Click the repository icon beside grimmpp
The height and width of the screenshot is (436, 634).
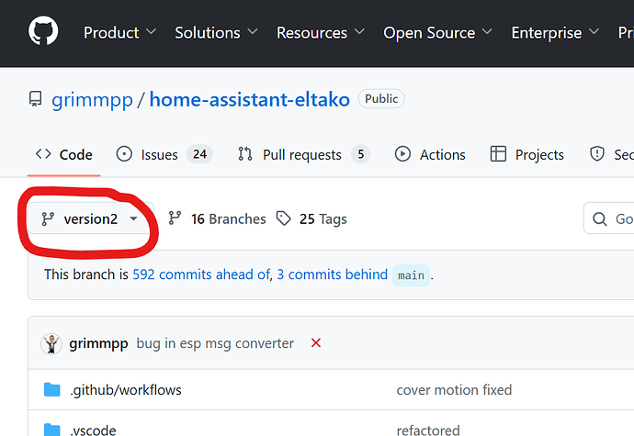click(x=36, y=99)
